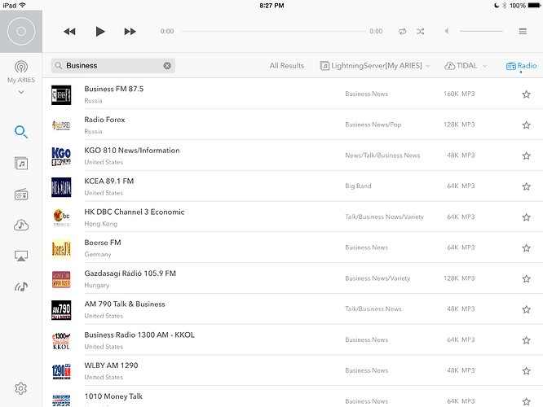Open KCEA station logo
Image resolution: width=543 pixels, height=407 pixels.
point(61,187)
